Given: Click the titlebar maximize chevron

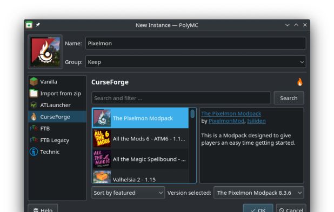Looking at the screenshot, I should tap(296, 25).
